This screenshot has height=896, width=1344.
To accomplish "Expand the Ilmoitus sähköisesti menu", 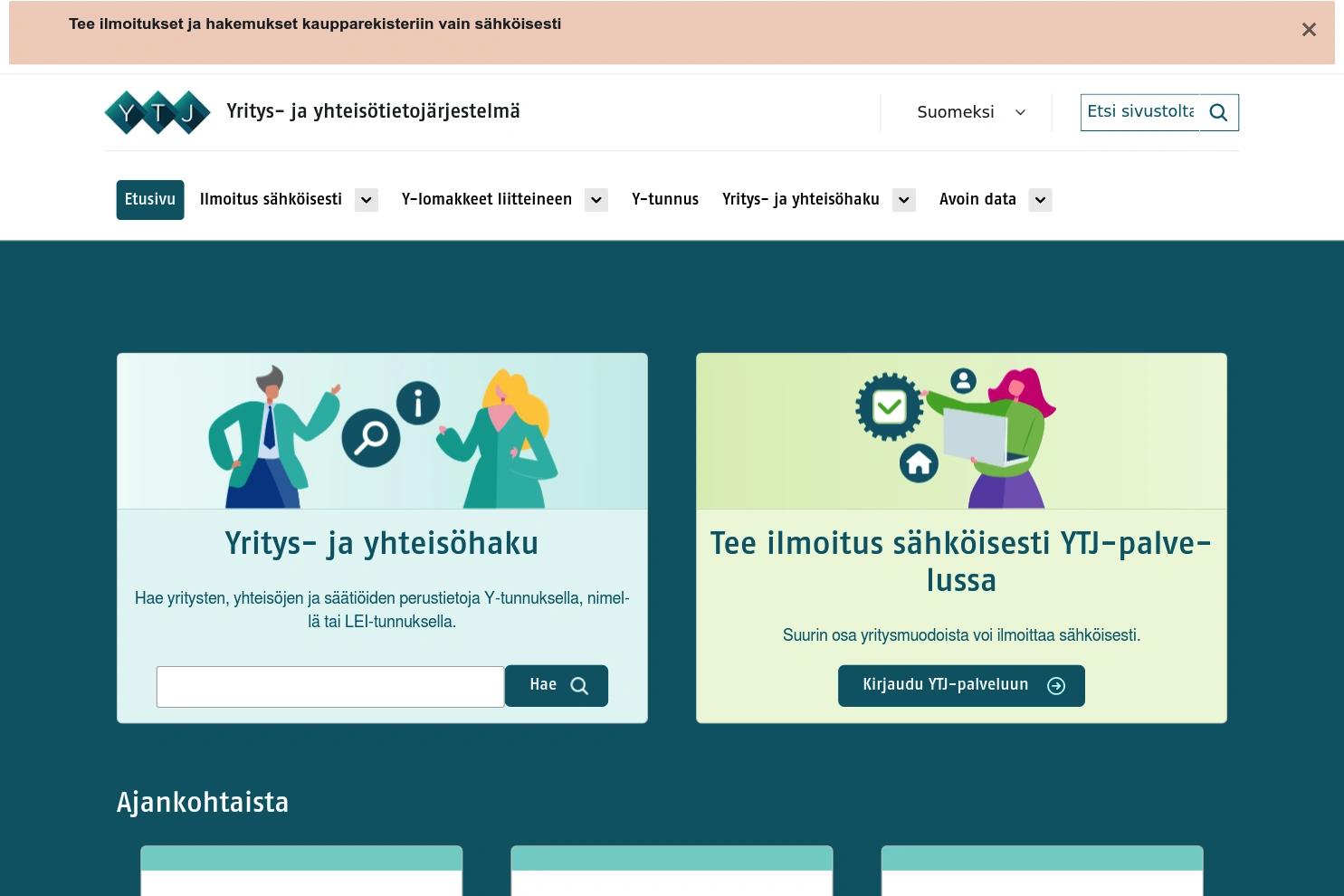I will click(366, 199).
